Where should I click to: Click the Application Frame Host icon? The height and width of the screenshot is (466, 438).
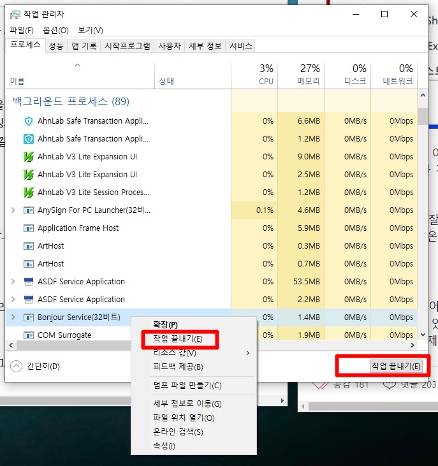tap(29, 228)
